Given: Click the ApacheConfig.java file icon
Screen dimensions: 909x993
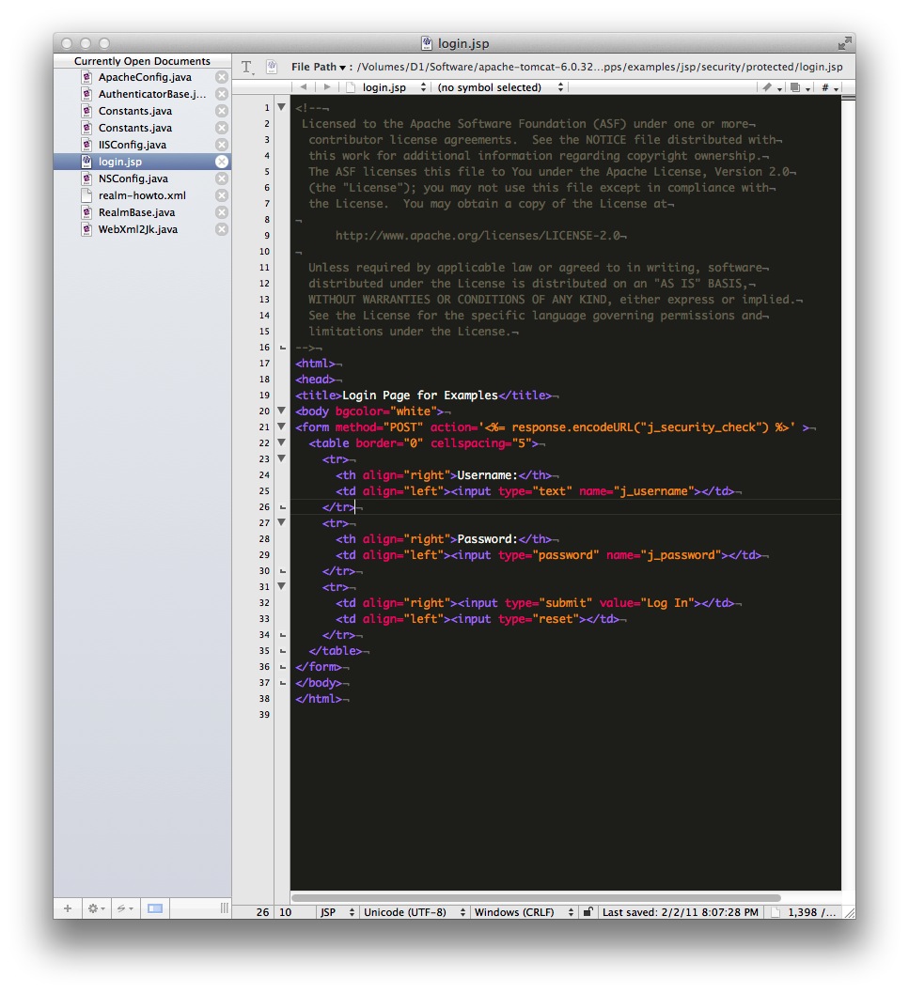Looking at the screenshot, I should [86, 77].
